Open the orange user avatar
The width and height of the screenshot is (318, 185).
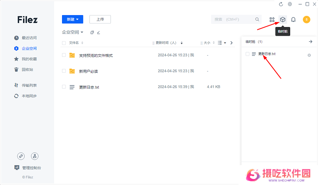[x=306, y=19]
